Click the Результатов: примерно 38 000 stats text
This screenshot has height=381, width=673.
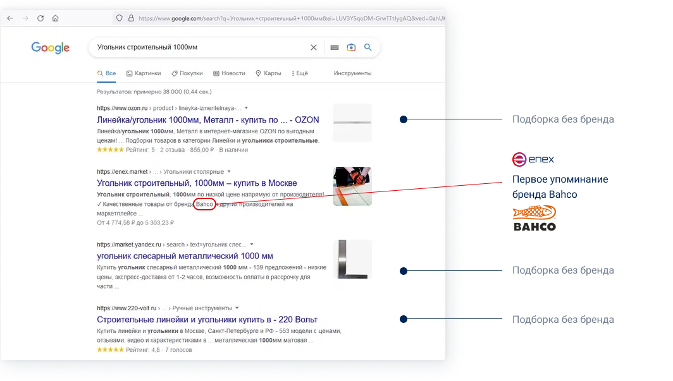click(154, 92)
